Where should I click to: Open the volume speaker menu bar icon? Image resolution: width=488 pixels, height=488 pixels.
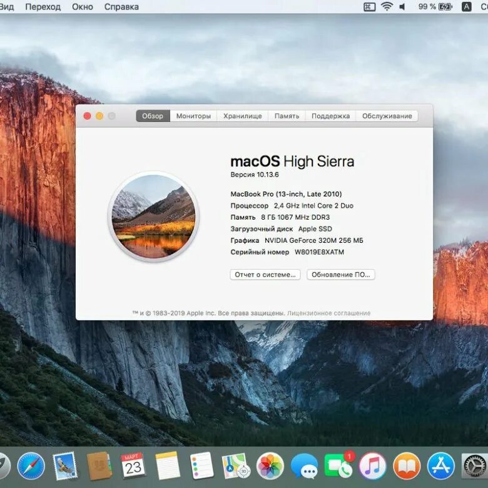(x=402, y=6)
